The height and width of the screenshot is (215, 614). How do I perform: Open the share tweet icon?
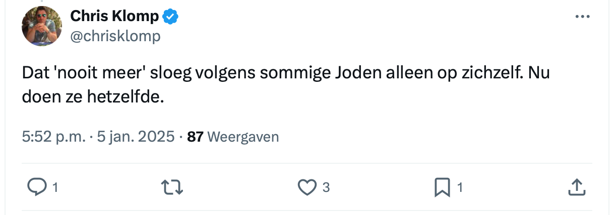tap(576, 187)
